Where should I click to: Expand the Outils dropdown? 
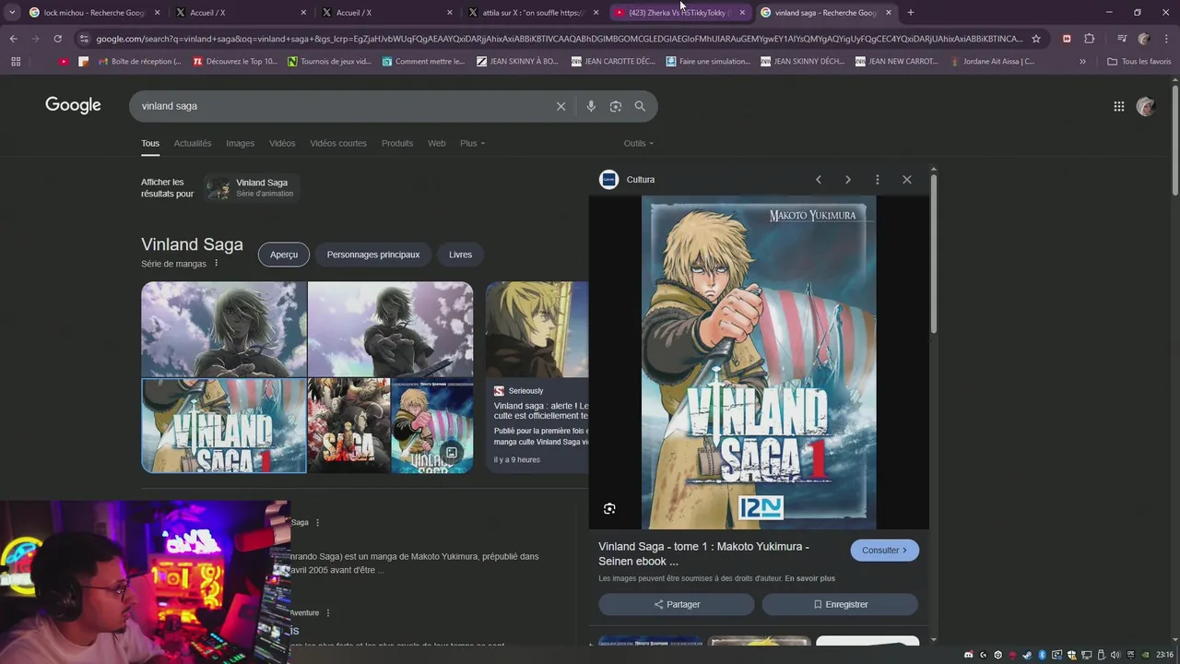(x=638, y=144)
